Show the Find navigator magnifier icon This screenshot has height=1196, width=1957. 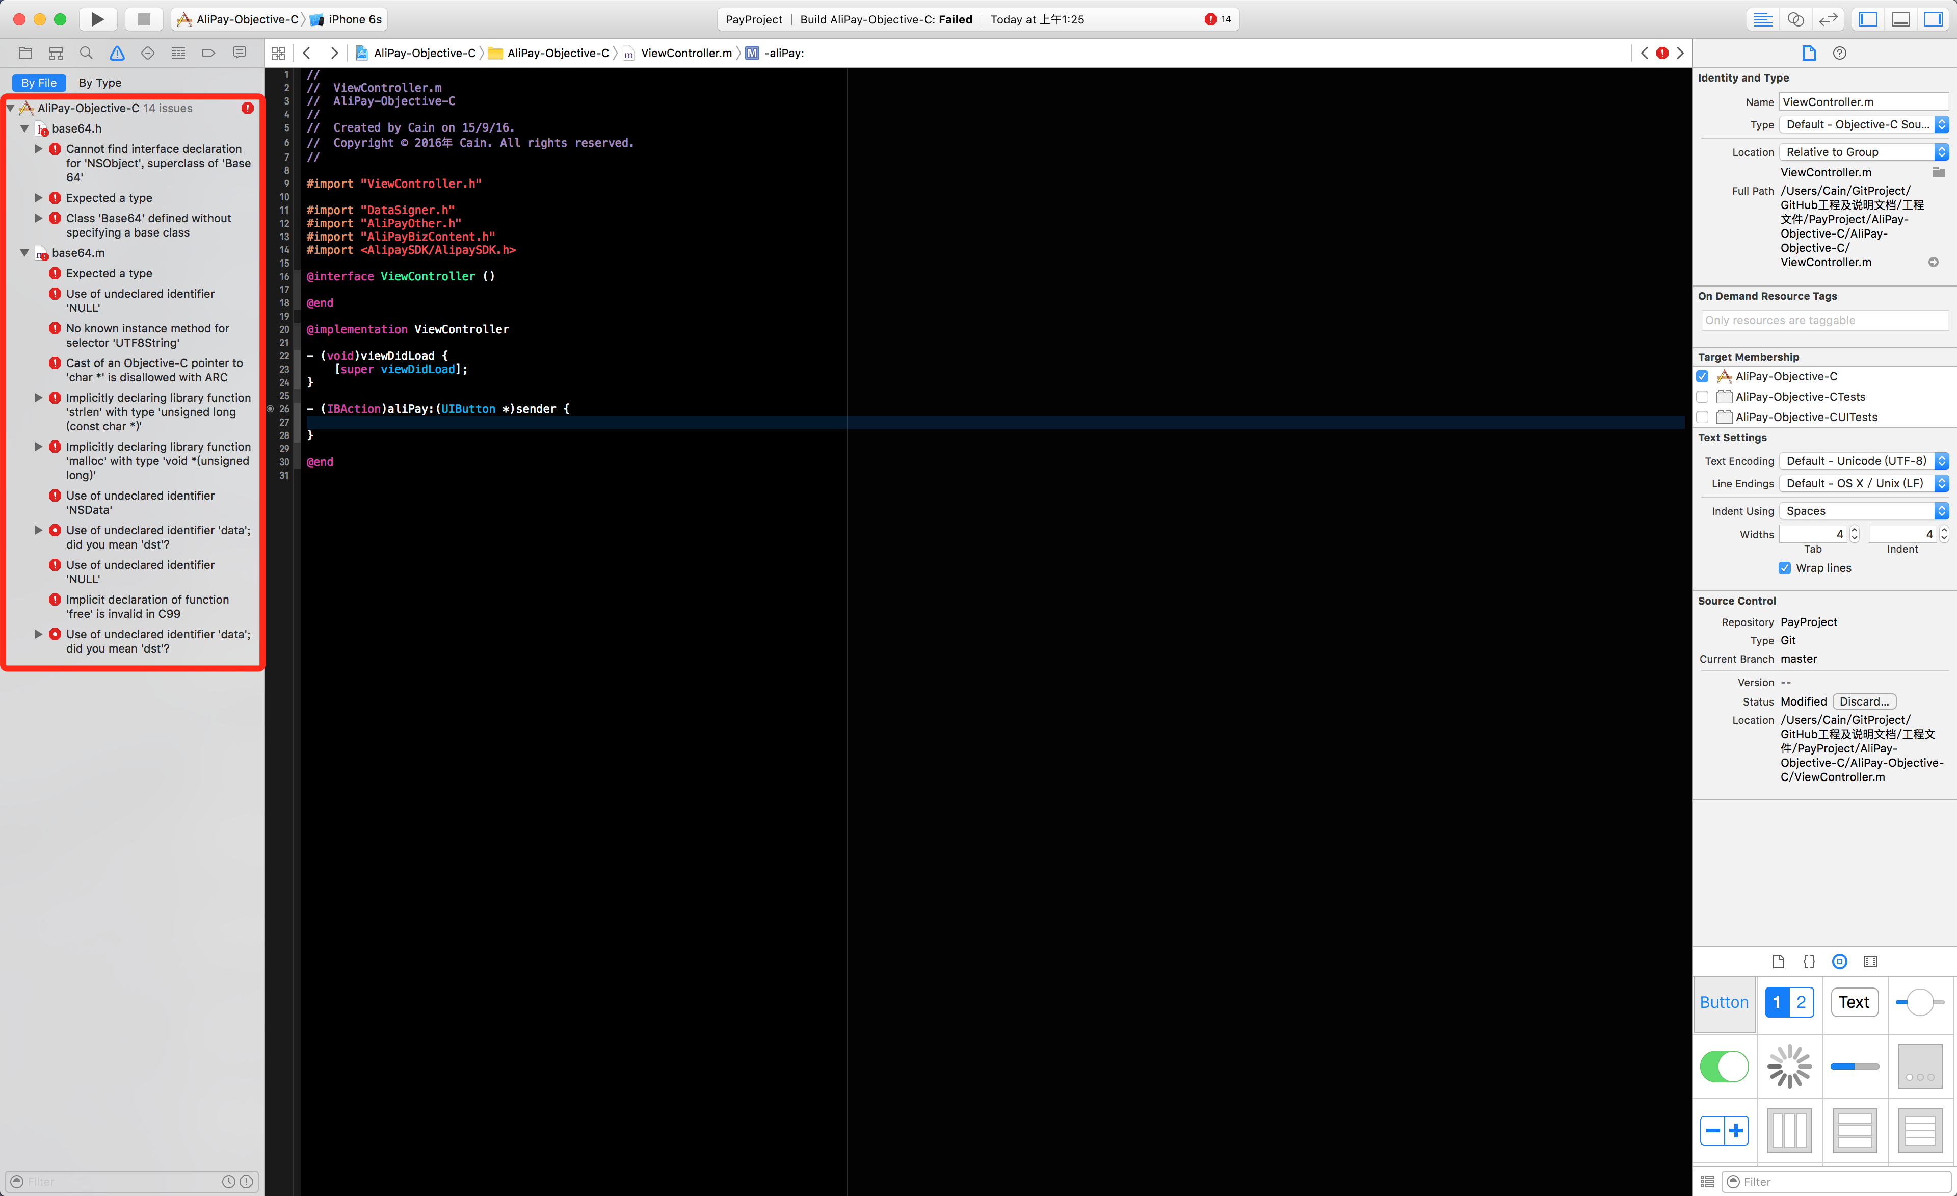coord(86,53)
